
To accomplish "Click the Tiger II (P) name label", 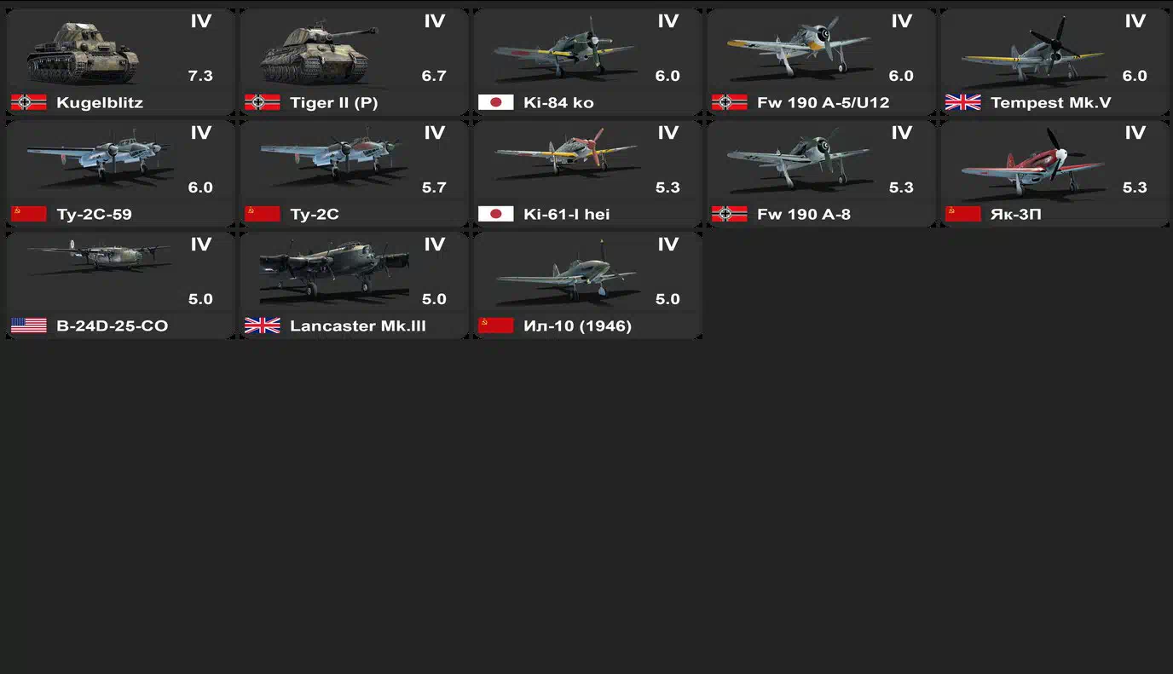I will tap(333, 103).
